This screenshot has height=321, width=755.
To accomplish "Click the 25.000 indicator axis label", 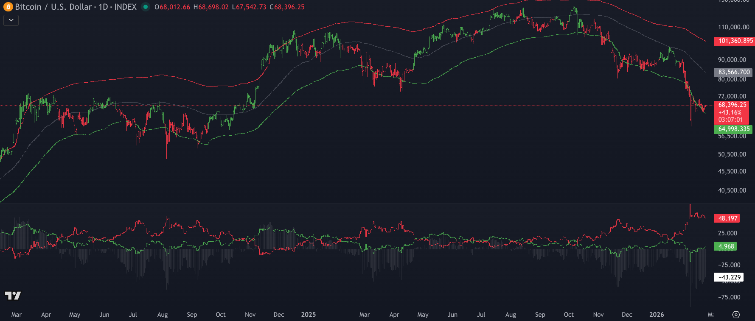I will 727,233.
